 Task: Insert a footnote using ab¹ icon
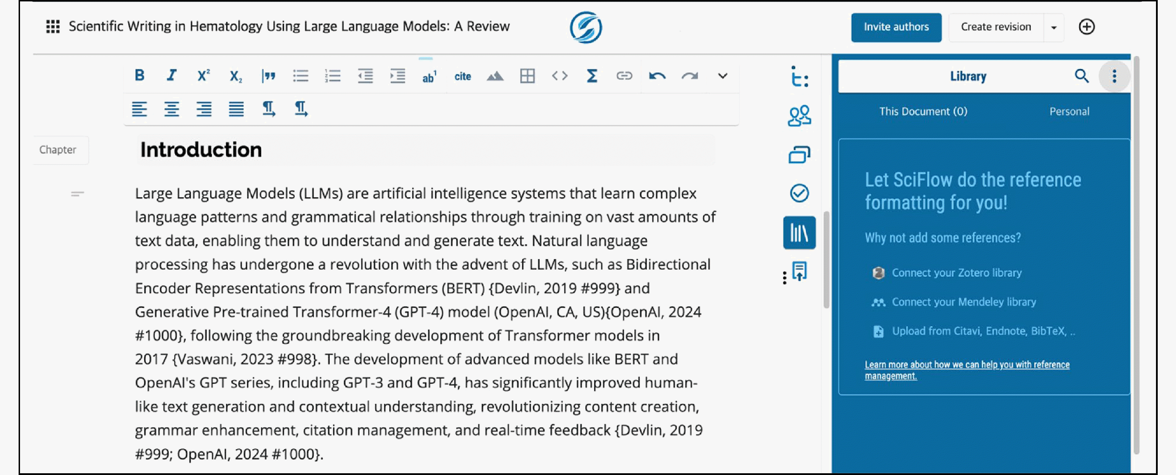click(x=429, y=76)
